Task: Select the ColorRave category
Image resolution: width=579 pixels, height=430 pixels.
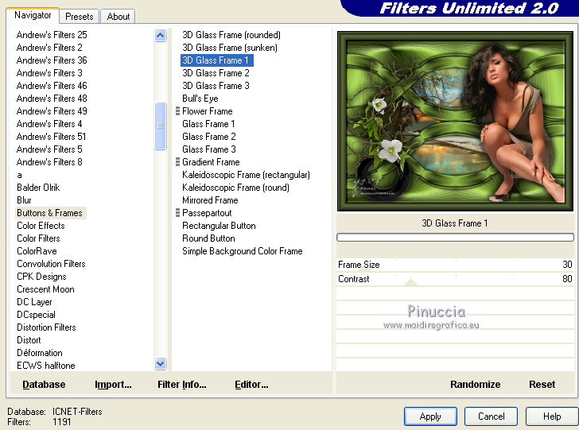Action: [37, 251]
